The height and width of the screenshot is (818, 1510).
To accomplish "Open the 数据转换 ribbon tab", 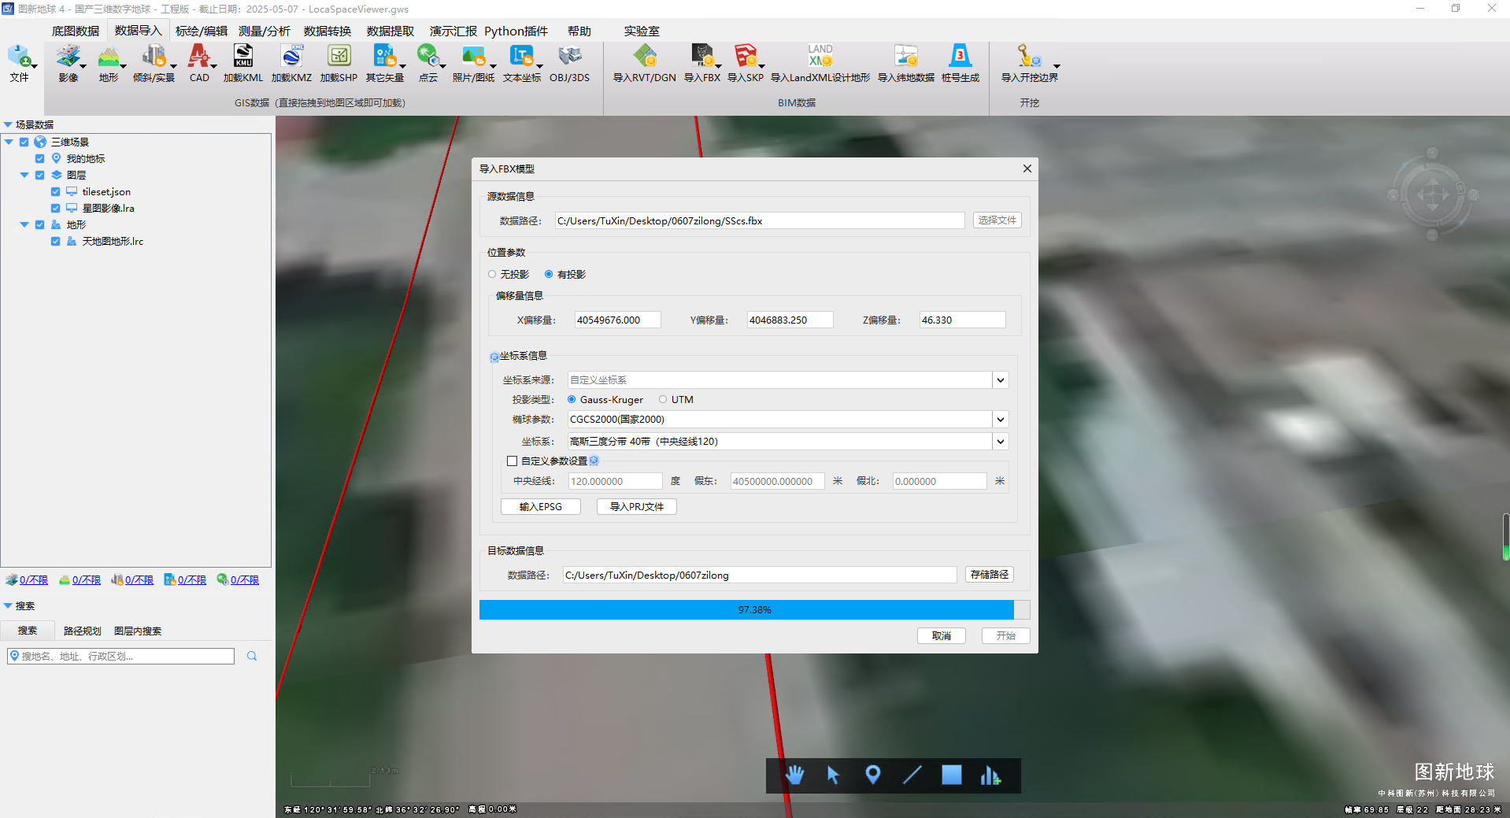I will pos(328,31).
